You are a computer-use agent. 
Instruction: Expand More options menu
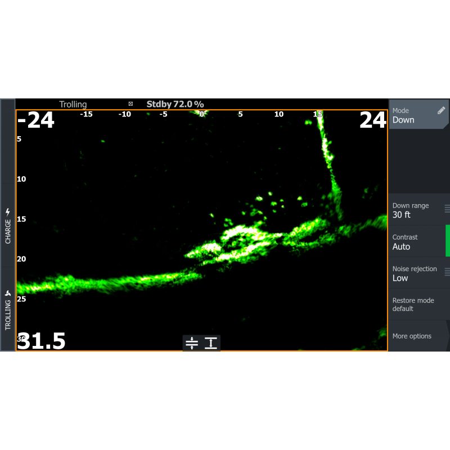[x=416, y=336]
